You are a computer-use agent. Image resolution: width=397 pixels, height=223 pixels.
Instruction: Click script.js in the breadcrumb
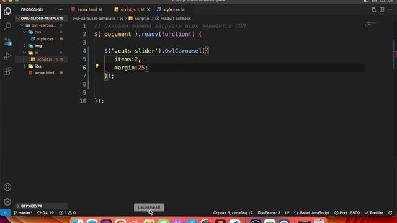(139, 19)
